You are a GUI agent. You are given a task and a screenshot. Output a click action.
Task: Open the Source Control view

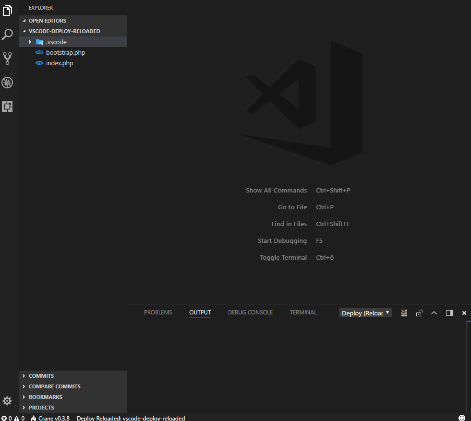7,59
